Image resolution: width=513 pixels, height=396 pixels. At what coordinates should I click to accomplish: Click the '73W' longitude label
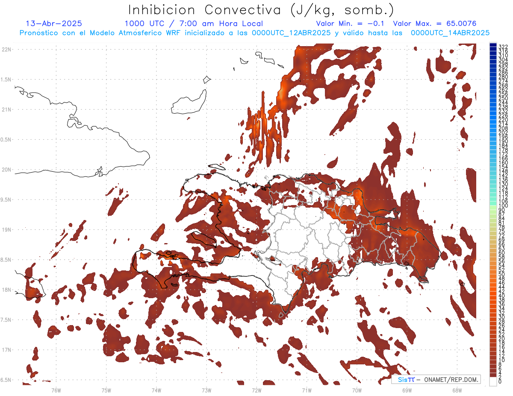tap(206, 390)
